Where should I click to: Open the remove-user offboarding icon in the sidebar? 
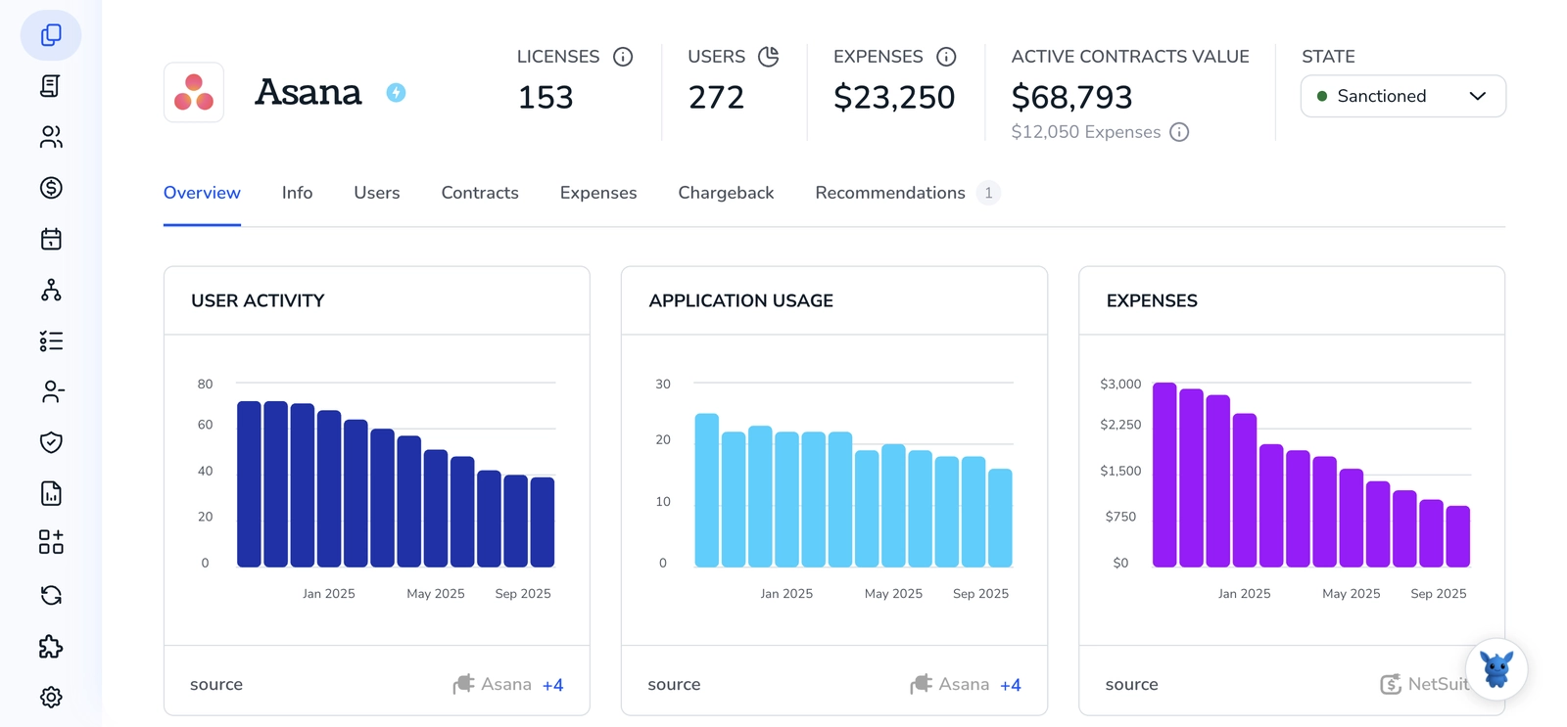click(51, 391)
